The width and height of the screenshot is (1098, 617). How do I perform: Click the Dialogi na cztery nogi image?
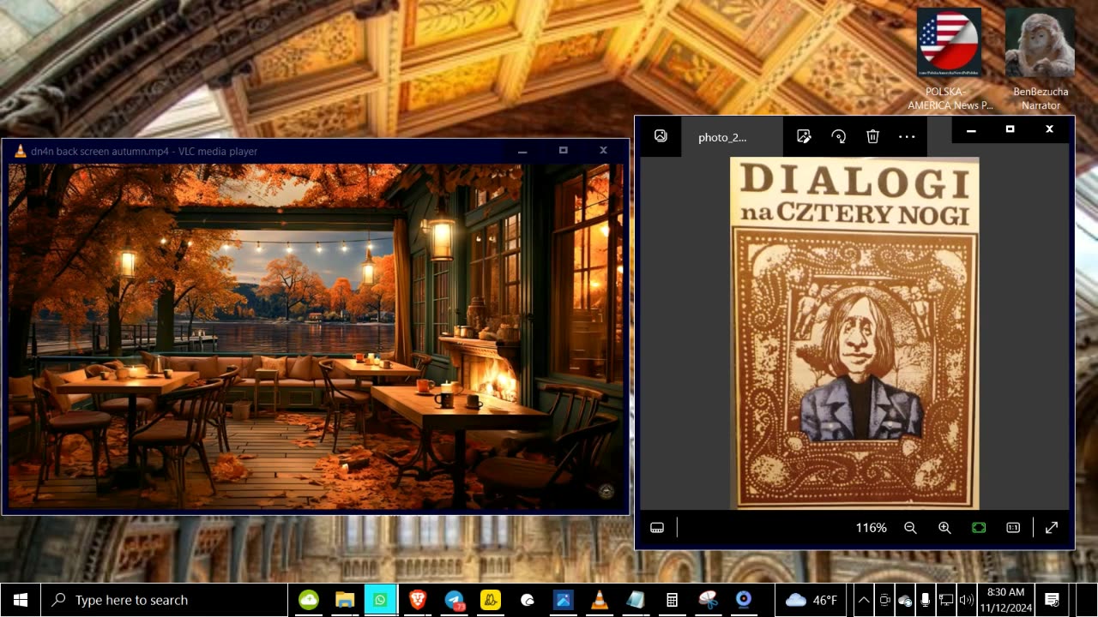click(x=854, y=332)
